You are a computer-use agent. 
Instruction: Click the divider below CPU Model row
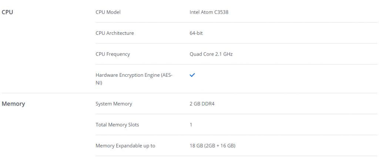click(x=237, y=23)
